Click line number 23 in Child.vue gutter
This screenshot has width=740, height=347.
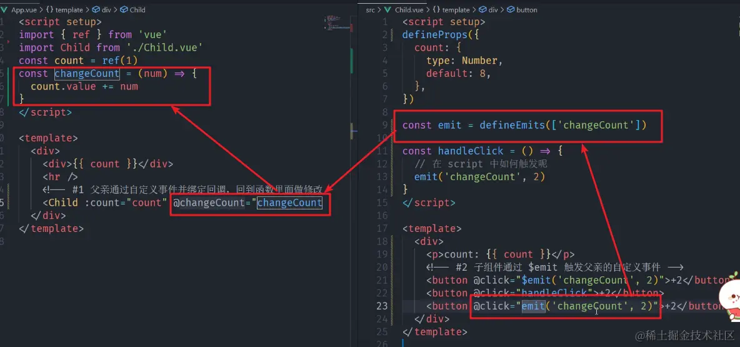[382, 306]
